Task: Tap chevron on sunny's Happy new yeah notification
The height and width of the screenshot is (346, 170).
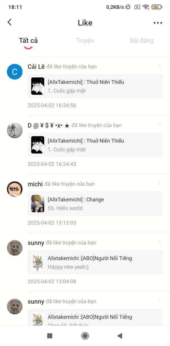Action: (x=160, y=242)
